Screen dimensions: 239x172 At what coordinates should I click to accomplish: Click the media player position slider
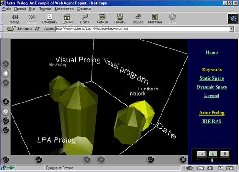click(212, 160)
